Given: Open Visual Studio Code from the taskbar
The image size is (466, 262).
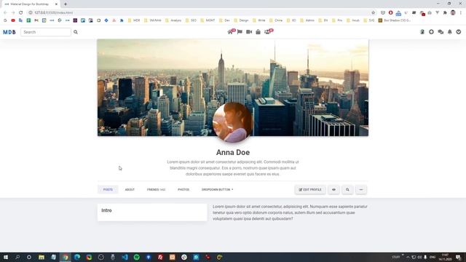Looking at the screenshot, I should pos(125,257).
